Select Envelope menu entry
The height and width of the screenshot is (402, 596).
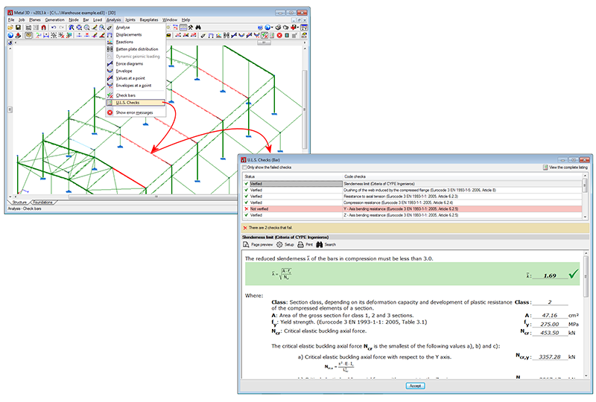click(x=136, y=71)
